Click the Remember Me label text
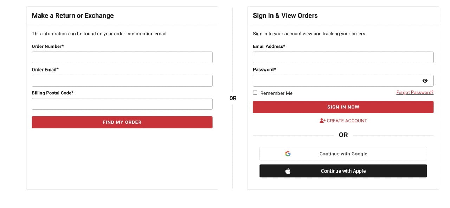This screenshot has height=208, width=450. [276, 93]
